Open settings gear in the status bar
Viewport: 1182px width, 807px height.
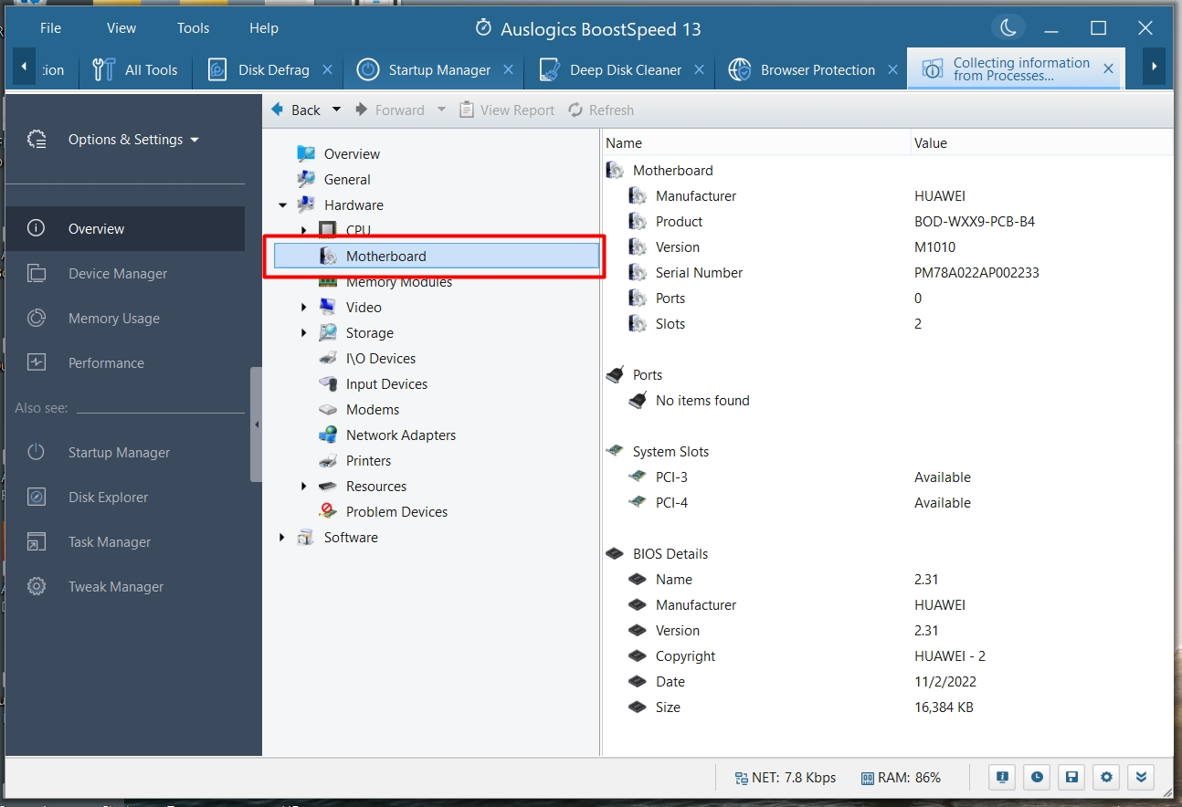(x=1107, y=778)
